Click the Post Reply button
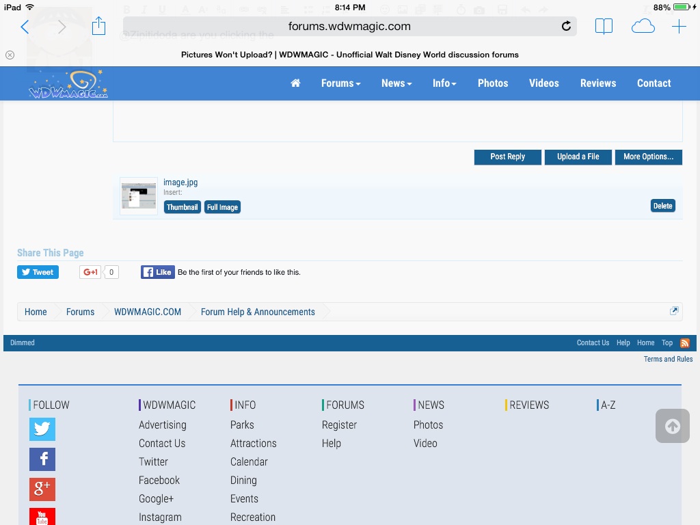Screen dimensions: 700x525 click(507, 157)
